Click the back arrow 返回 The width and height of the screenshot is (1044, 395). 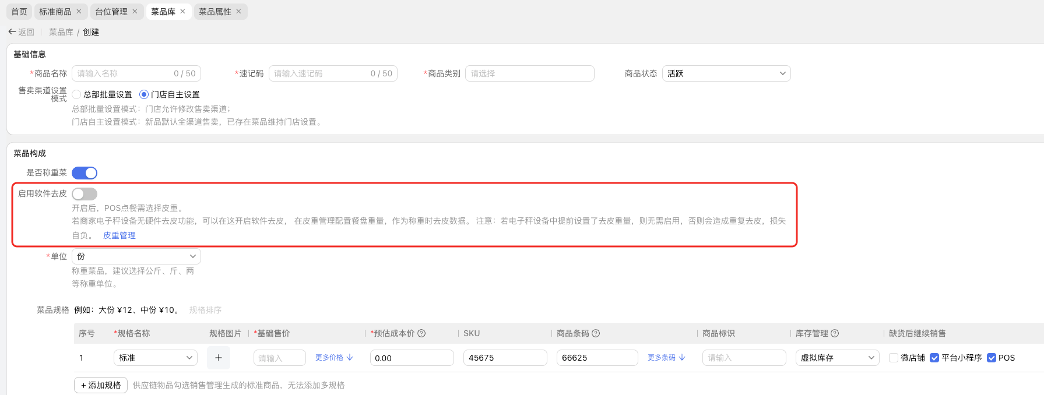22,32
